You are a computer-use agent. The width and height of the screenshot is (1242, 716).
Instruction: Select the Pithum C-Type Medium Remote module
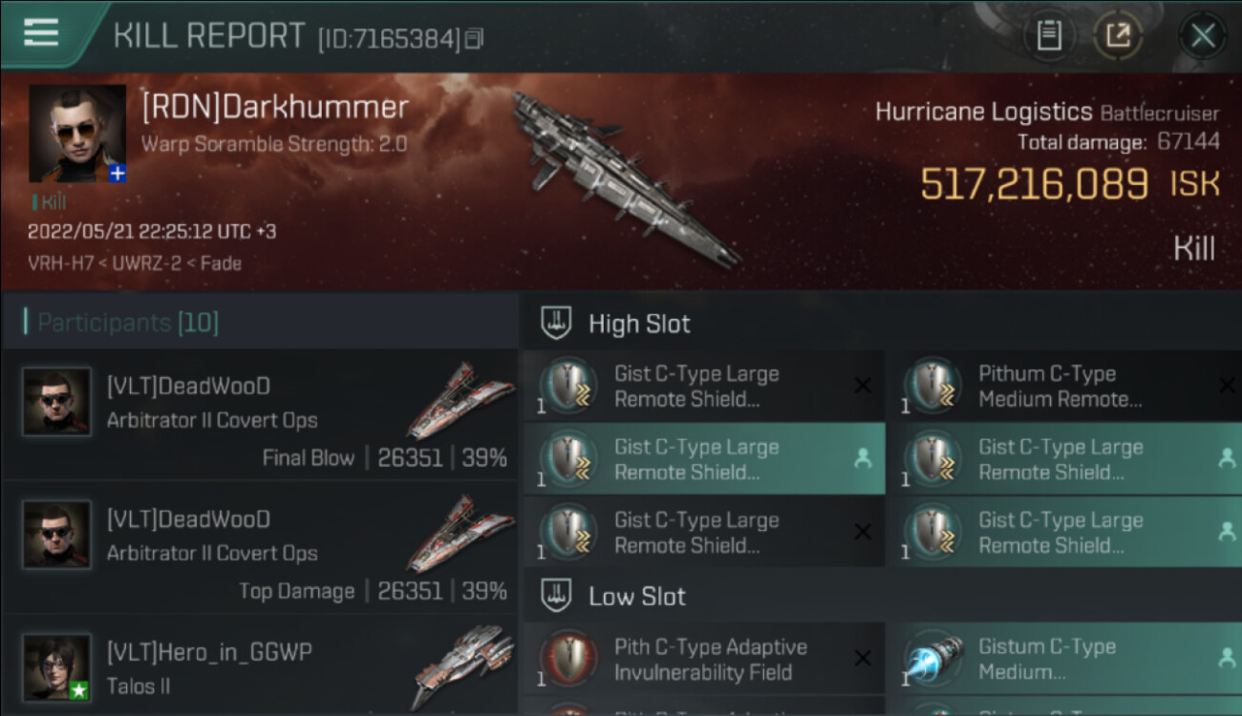[x=1063, y=386]
